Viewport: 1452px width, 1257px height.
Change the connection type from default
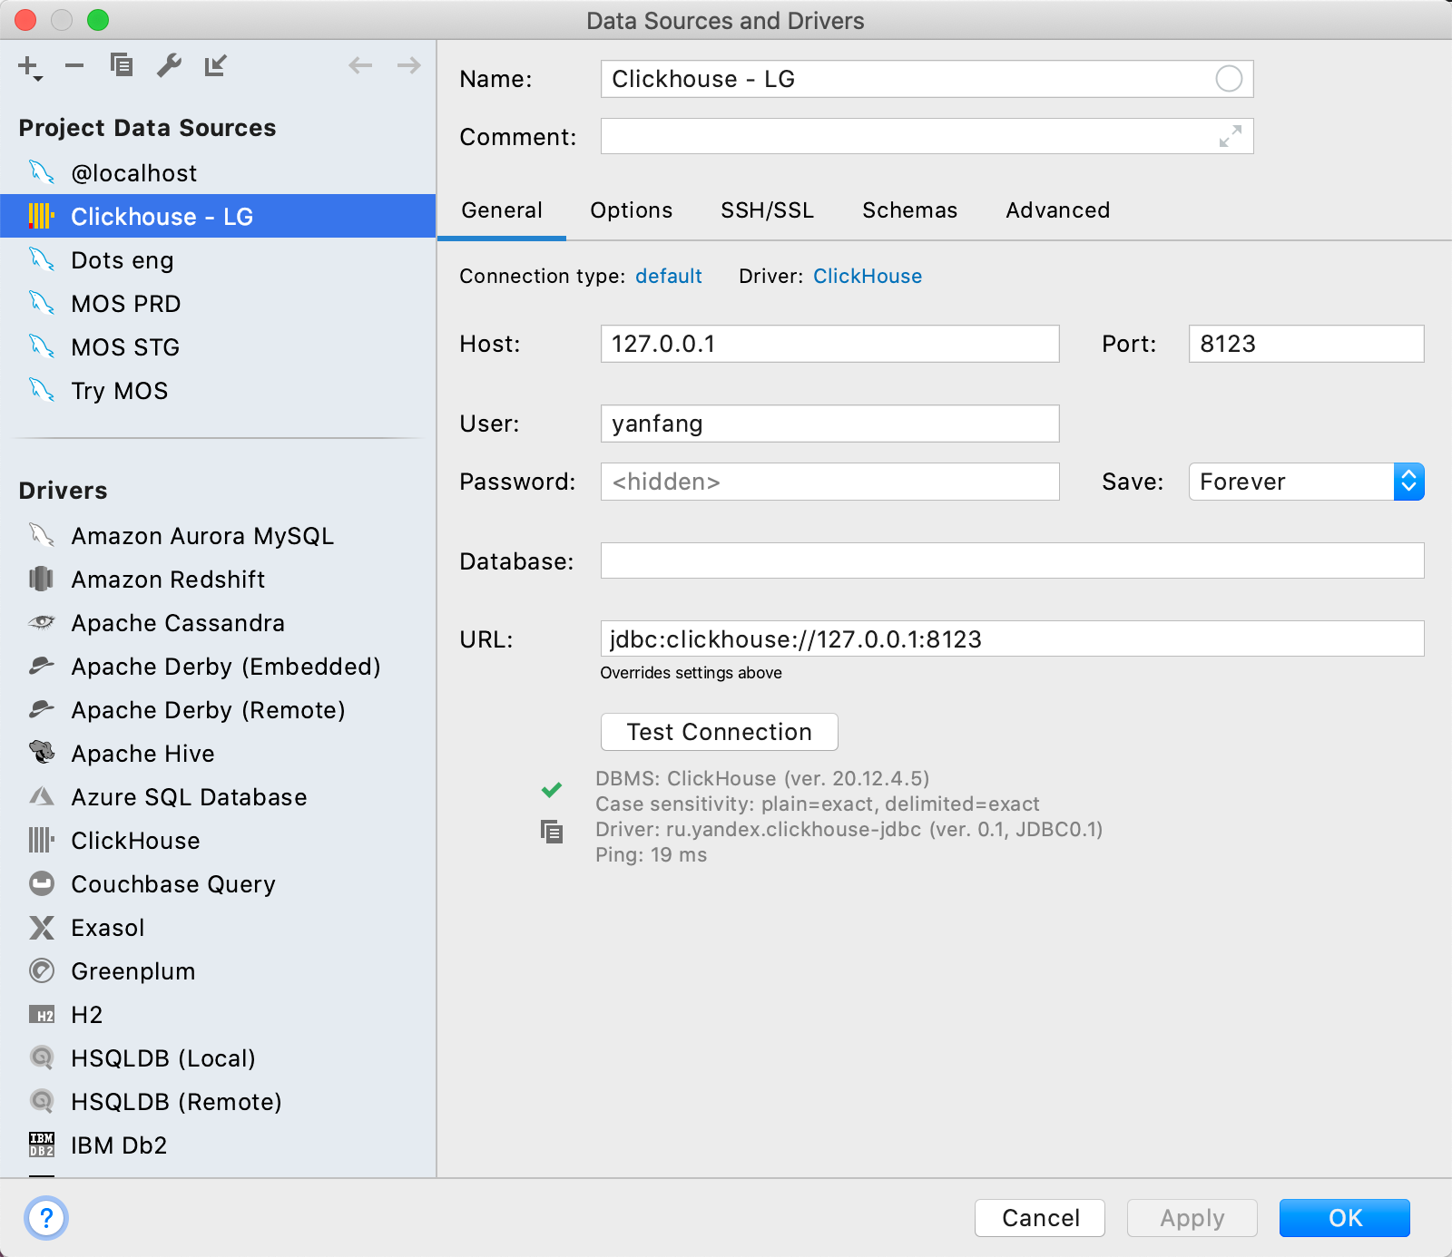pos(669,277)
